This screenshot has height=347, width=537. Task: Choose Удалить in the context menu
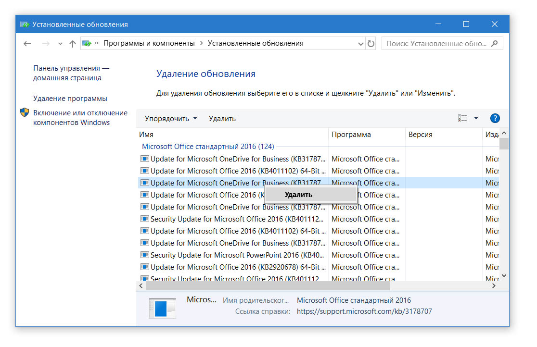(x=311, y=195)
